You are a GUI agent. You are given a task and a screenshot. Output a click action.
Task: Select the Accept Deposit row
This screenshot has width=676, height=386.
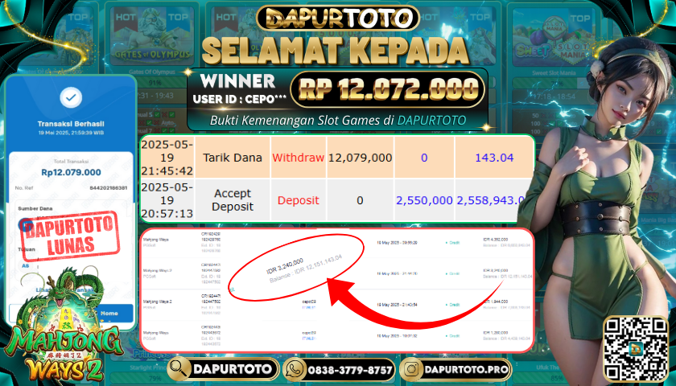click(337, 200)
